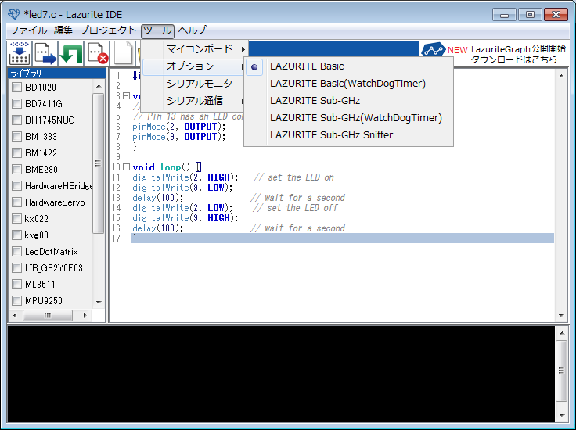Open the 編集 menu
The height and width of the screenshot is (430, 576).
tap(63, 30)
